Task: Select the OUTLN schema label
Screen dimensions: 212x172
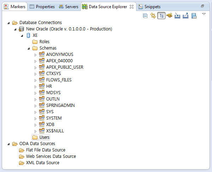Action: coord(53,99)
